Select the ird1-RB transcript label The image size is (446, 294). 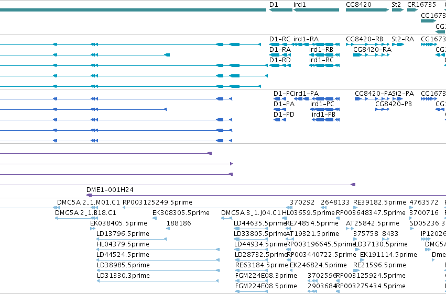pyautogui.click(x=321, y=50)
